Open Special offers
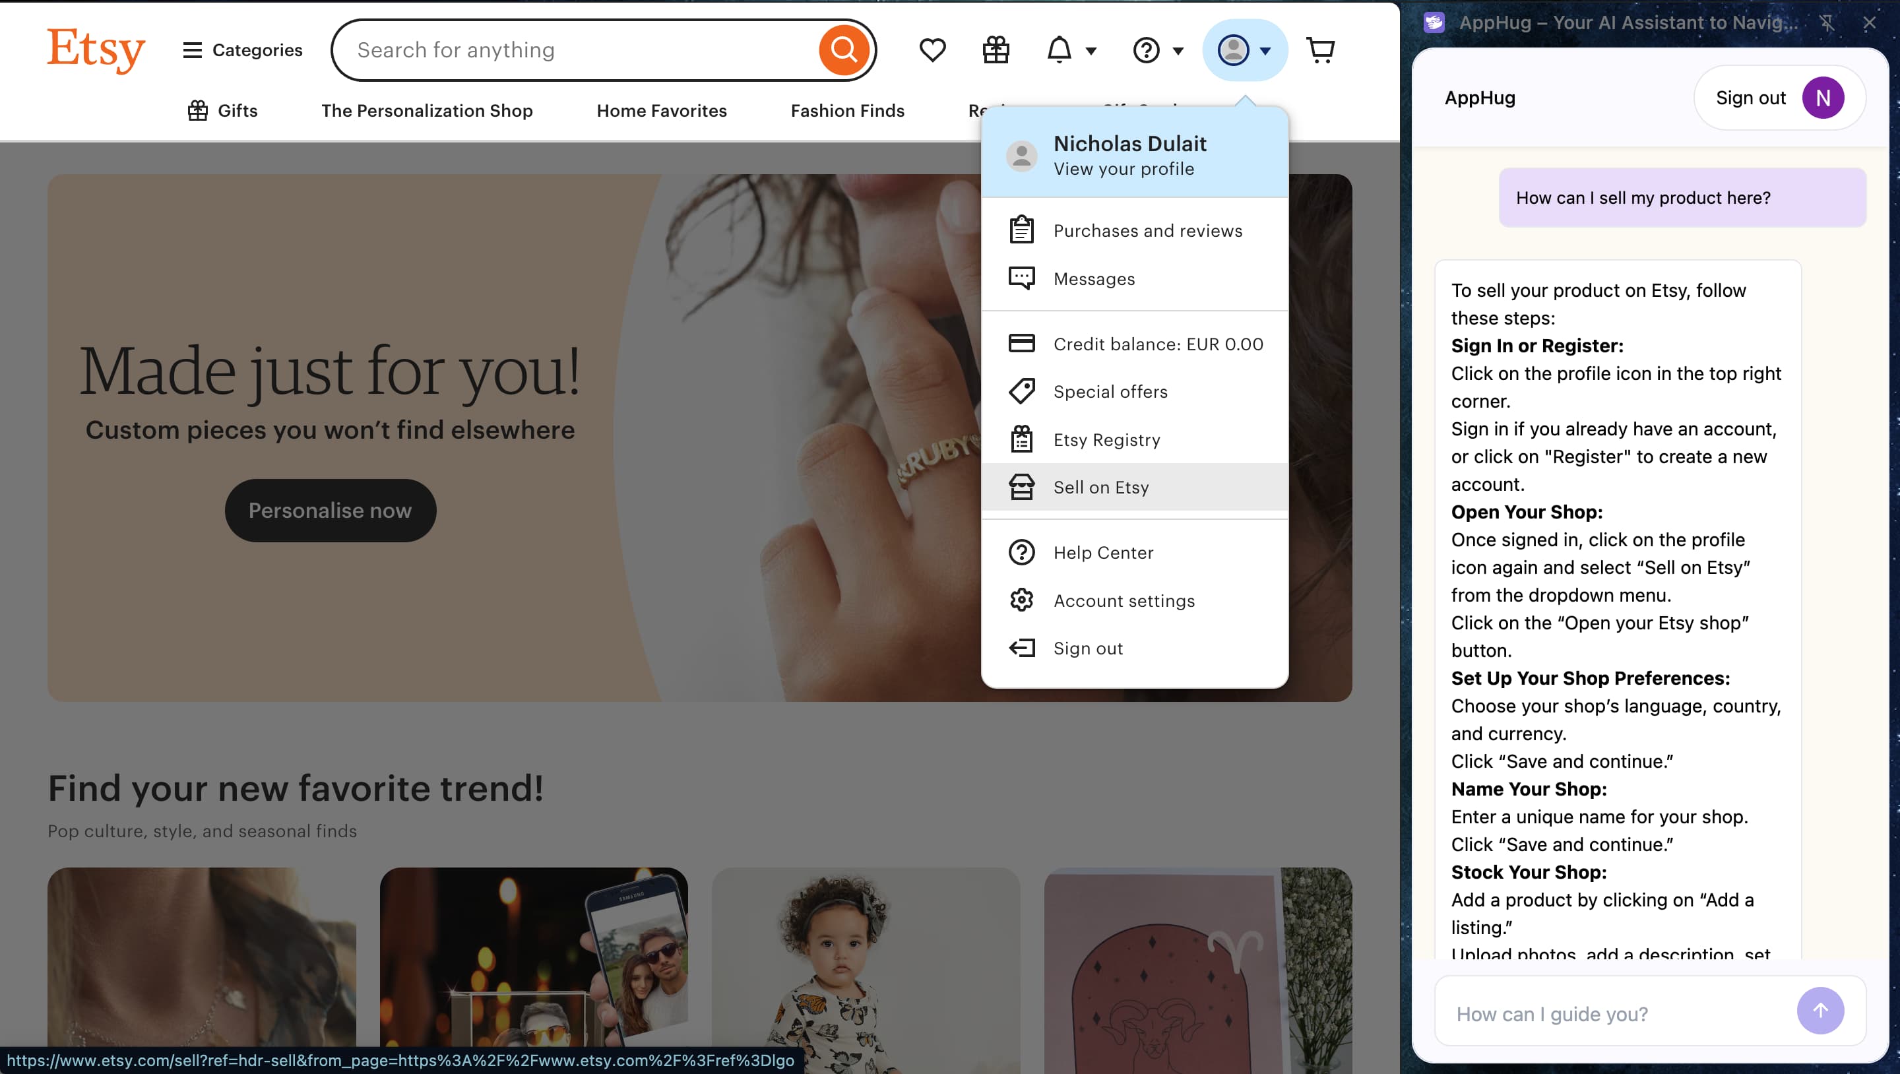 tap(1135, 392)
